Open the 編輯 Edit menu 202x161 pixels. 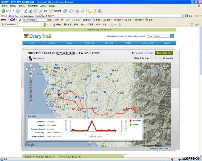point(13,6)
